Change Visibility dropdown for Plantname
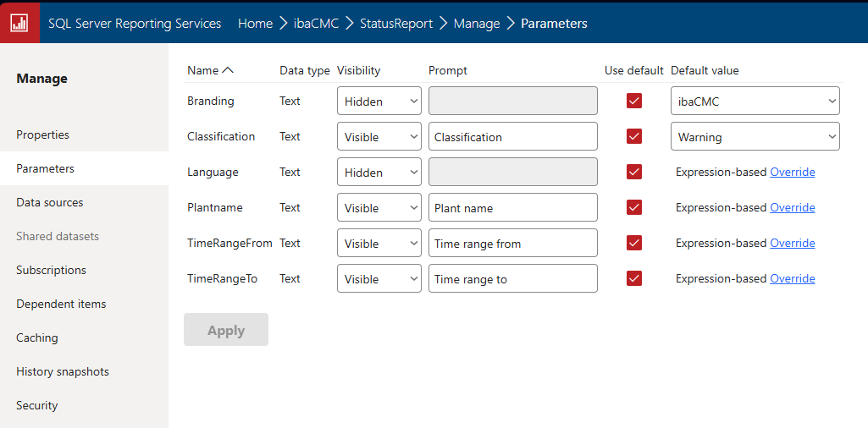 379,208
